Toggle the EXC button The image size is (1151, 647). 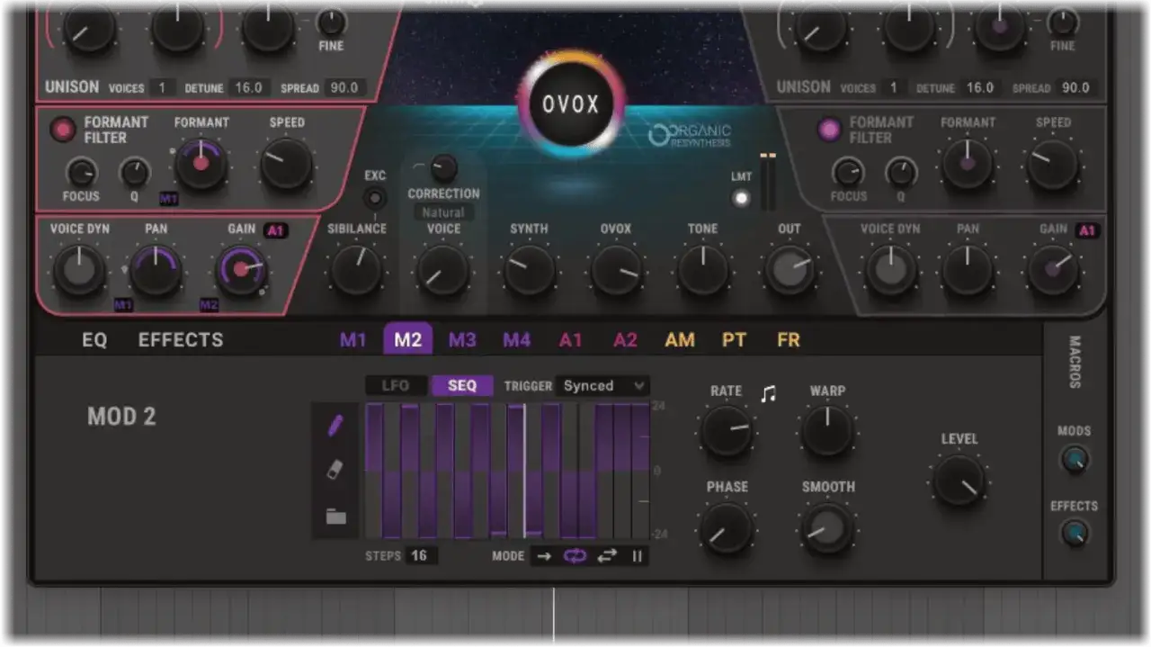[374, 199]
